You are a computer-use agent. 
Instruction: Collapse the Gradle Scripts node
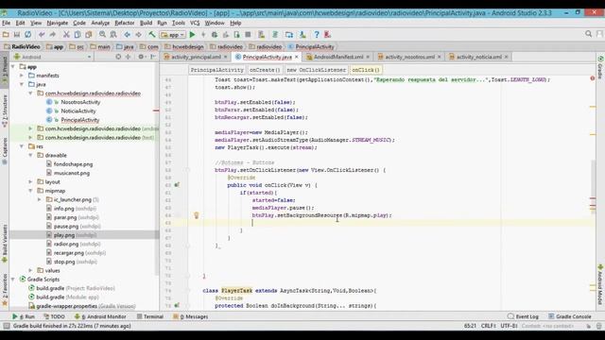13,280
